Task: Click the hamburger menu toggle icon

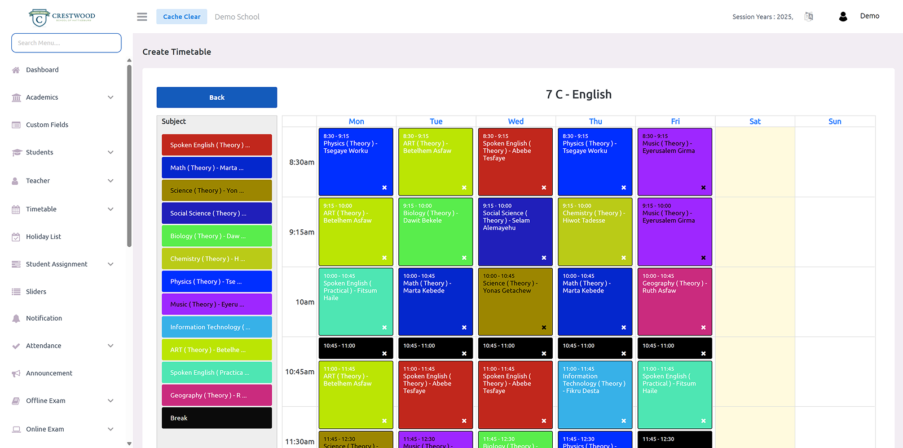Action: (142, 17)
